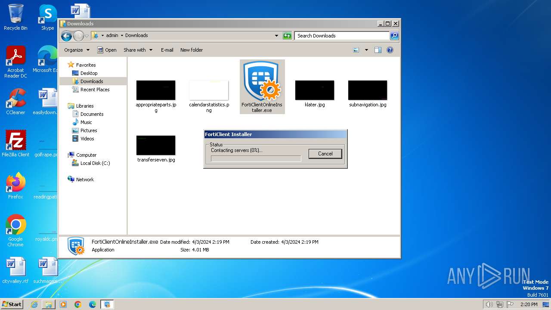This screenshot has width=551, height=310.
Task: Click admin in the address breadcrumb
Action: pos(112,36)
